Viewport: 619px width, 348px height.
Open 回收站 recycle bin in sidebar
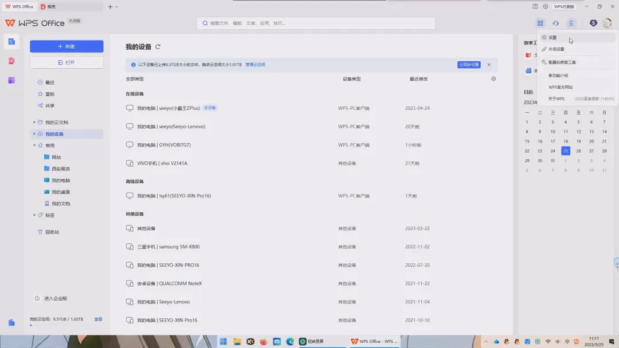click(52, 232)
